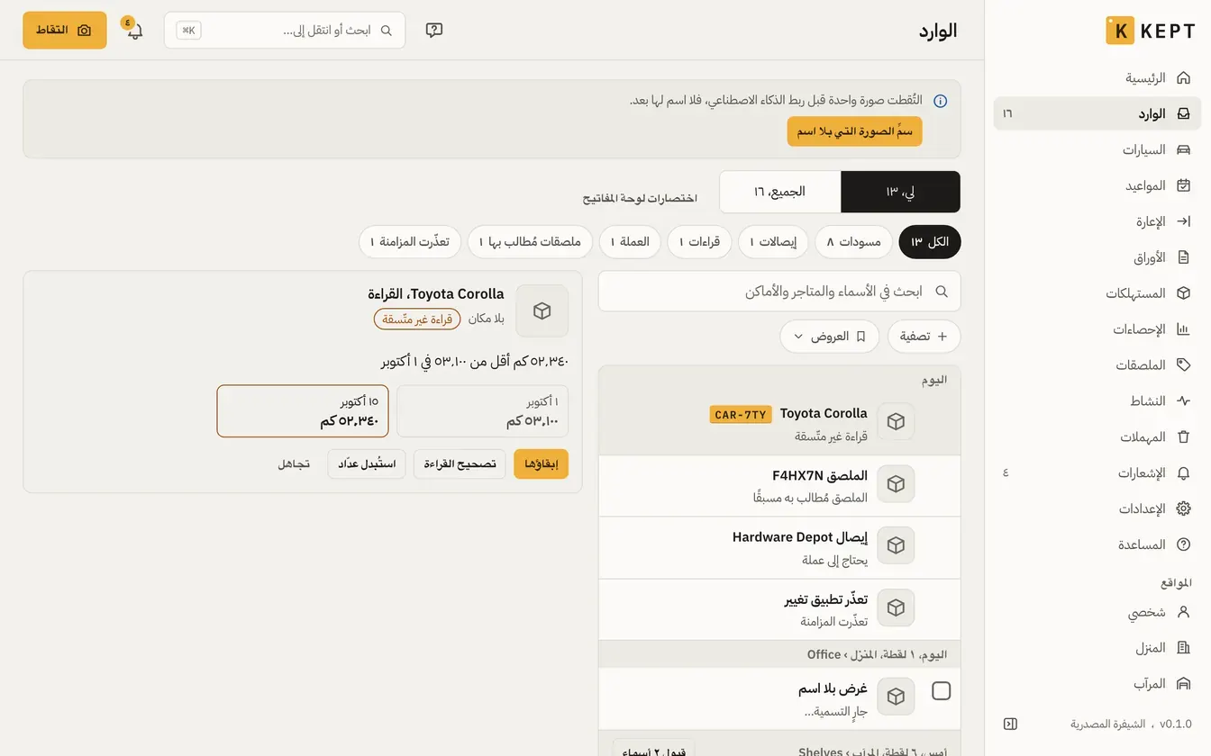Open الإعدادات settings
Screen dimensions: 1211x756
pos(1097,509)
